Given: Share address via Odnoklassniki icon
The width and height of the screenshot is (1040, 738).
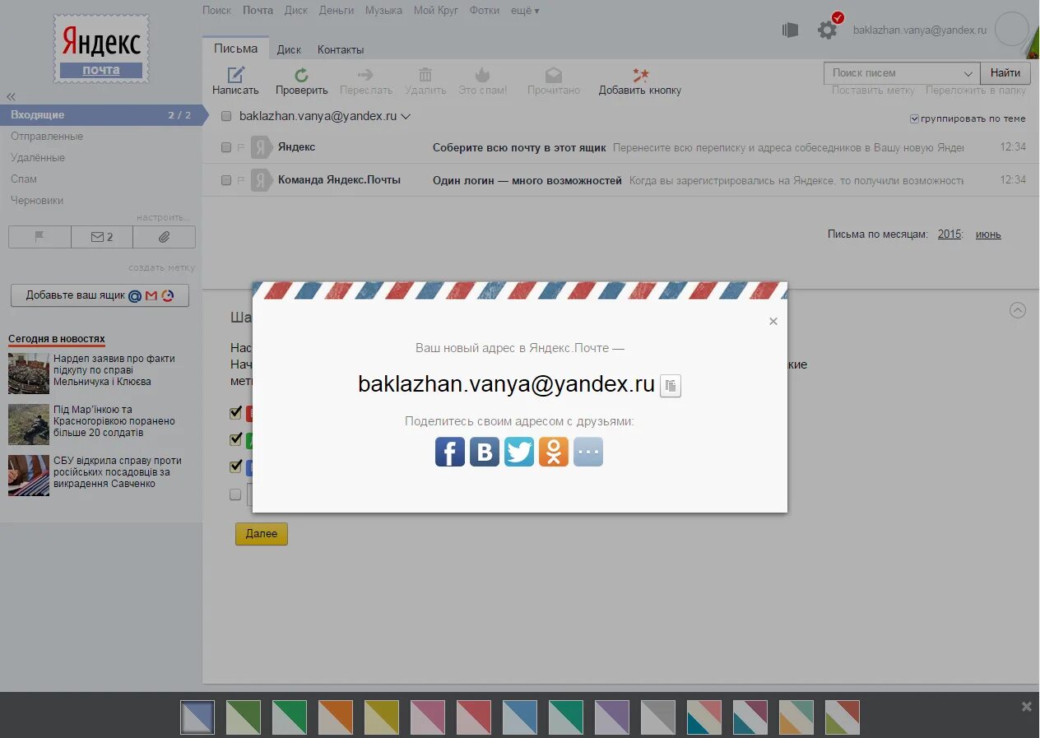Looking at the screenshot, I should 554,452.
